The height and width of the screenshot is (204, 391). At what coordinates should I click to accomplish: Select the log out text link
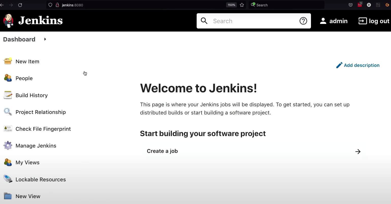(379, 21)
